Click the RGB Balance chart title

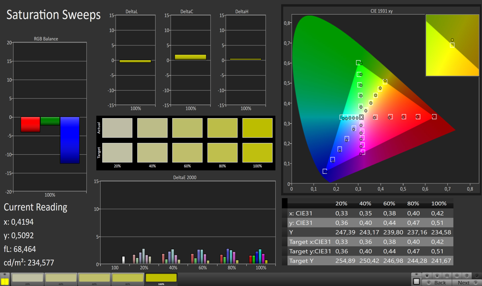46,39
